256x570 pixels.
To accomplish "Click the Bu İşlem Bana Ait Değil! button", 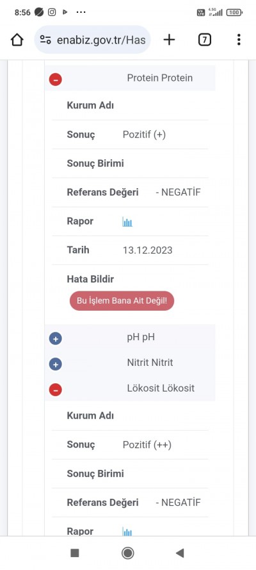I will pyautogui.click(x=122, y=301).
